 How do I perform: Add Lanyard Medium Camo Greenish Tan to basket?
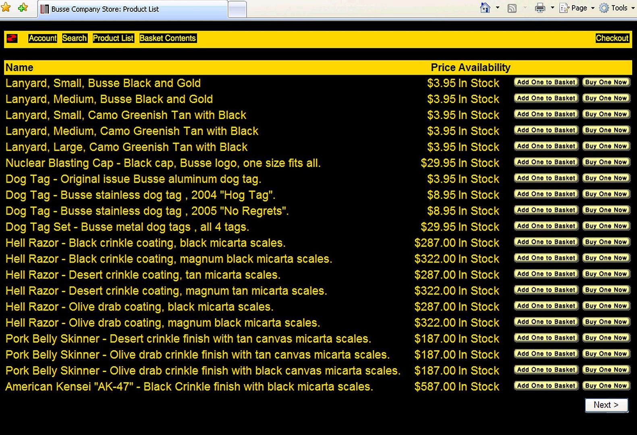(x=546, y=130)
